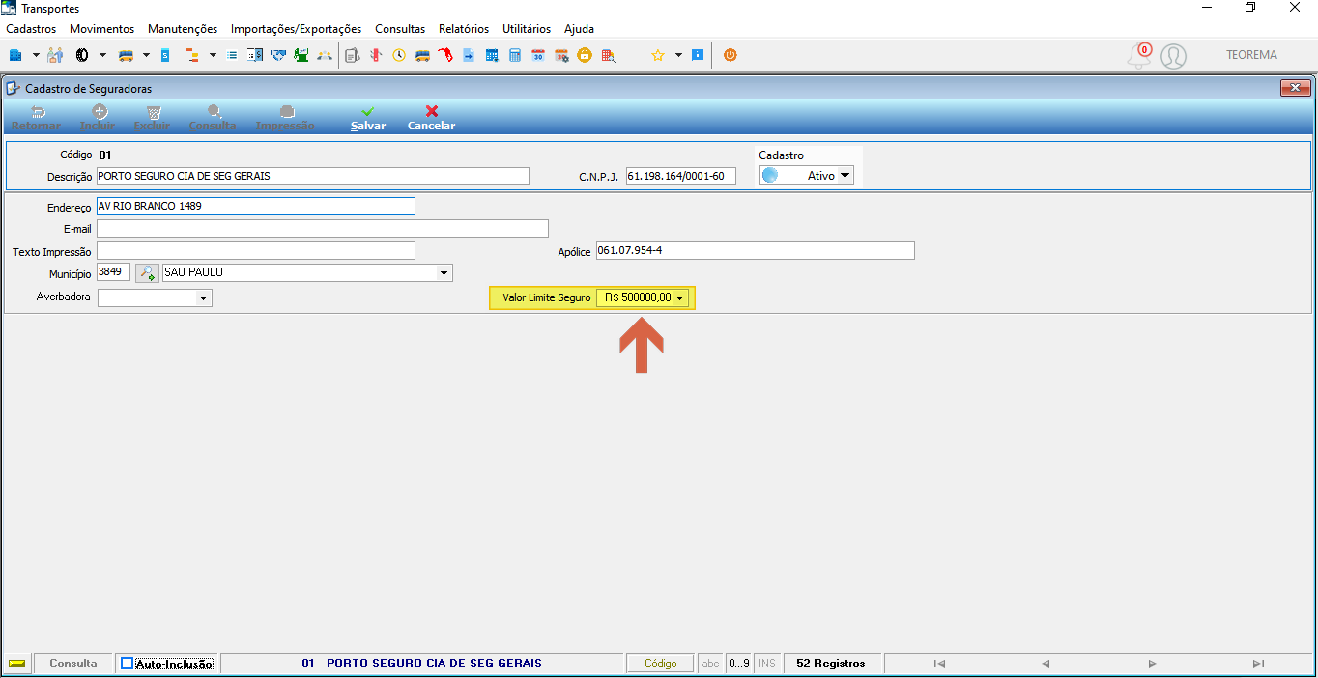
Task: Click the orange power button icon
Action: [x=731, y=55]
